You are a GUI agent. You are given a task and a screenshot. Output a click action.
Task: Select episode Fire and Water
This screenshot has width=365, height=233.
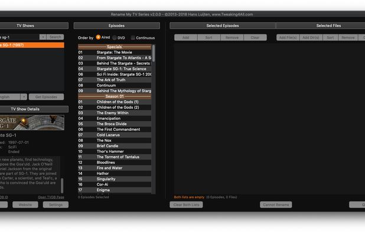(x=115, y=168)
